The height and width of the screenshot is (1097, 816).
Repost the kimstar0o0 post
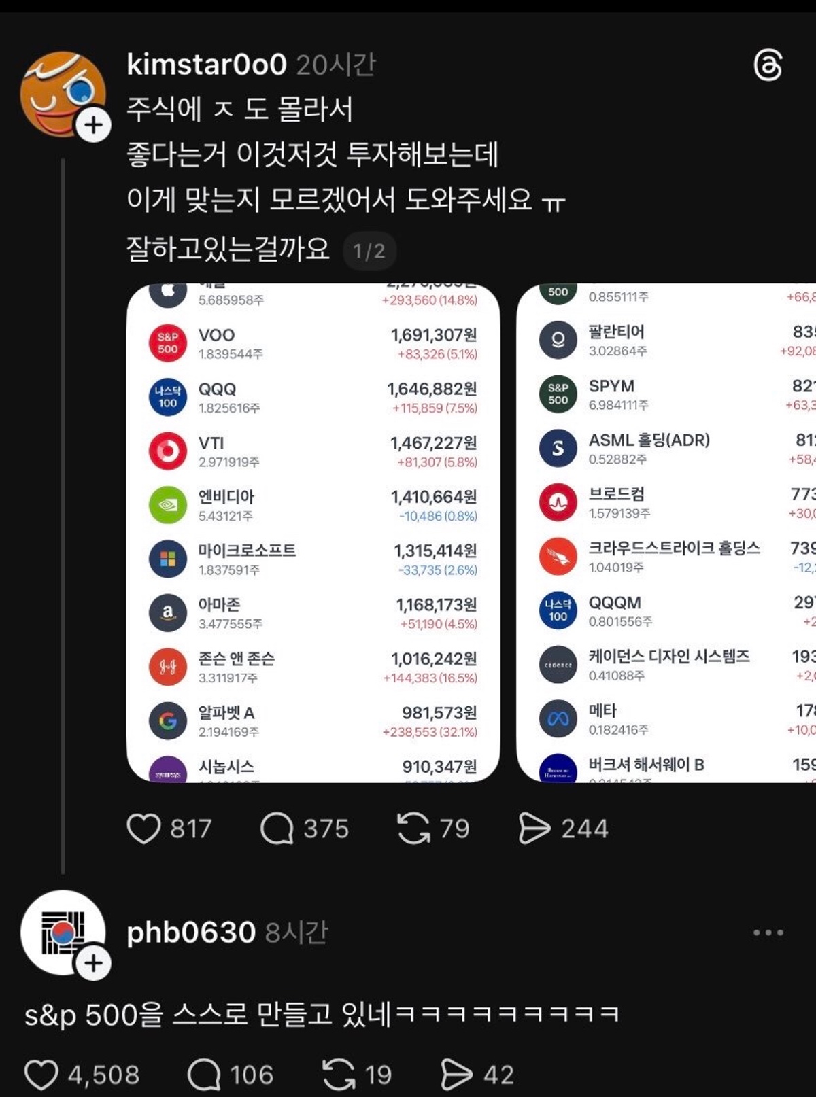coord(413,829)
